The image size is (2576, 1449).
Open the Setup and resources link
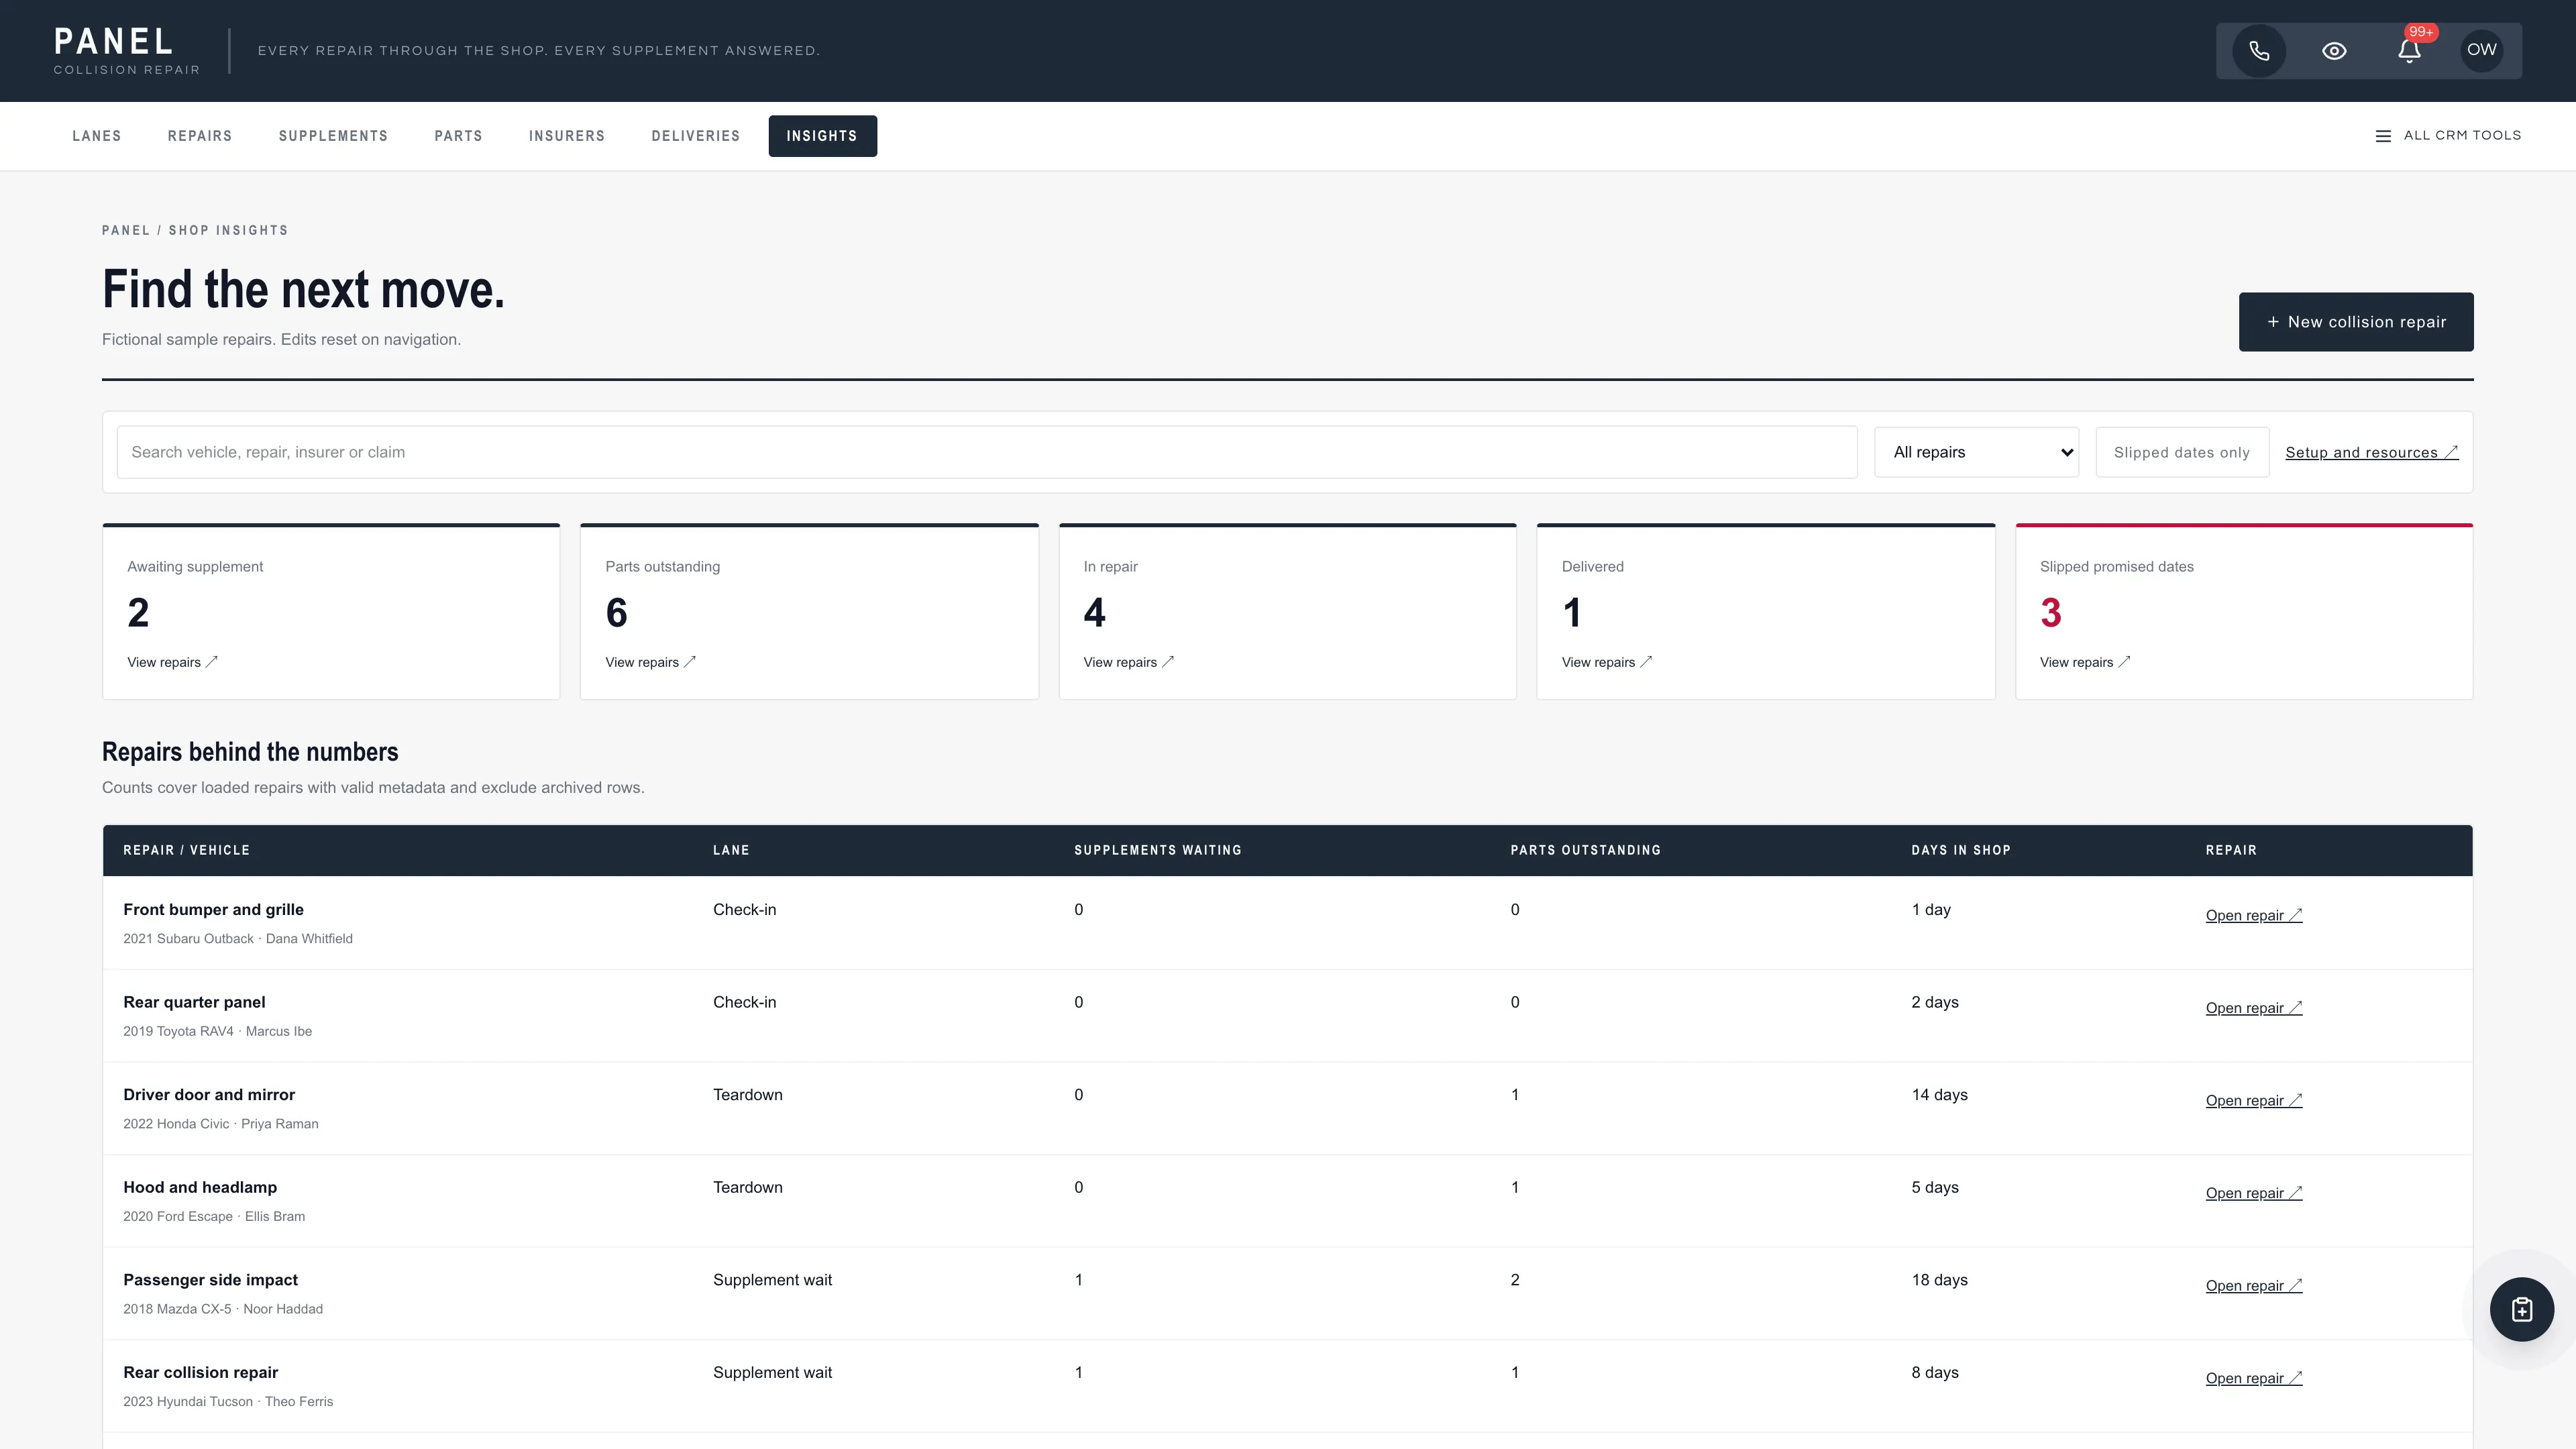click(x=2371, y=452)
